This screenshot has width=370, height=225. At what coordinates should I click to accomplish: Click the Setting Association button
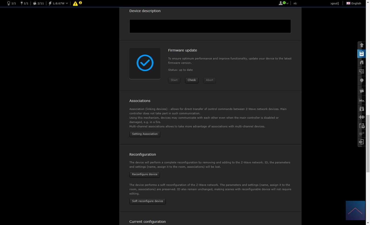[145, 134]
